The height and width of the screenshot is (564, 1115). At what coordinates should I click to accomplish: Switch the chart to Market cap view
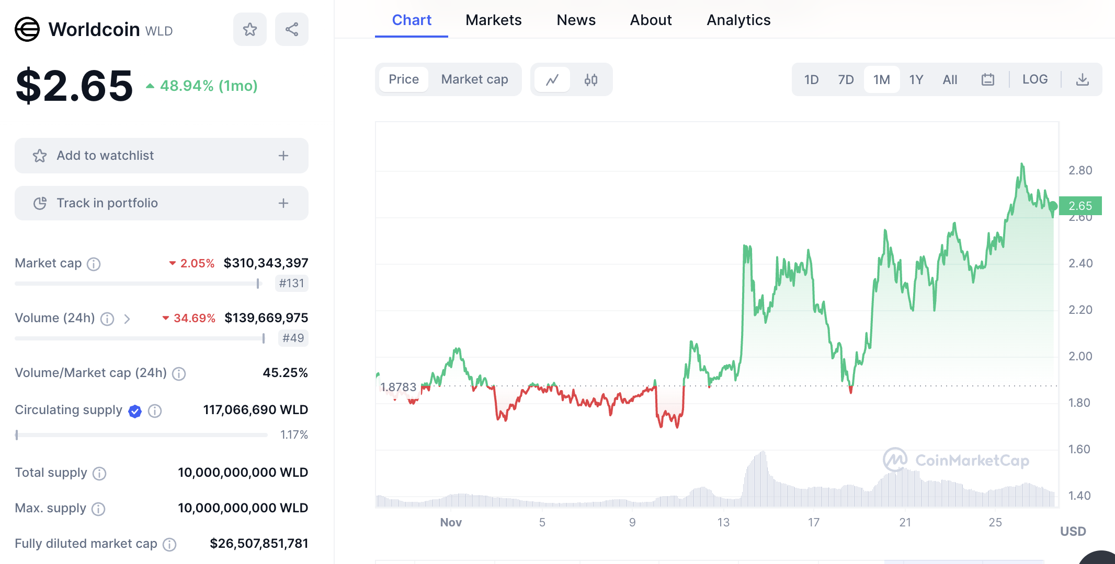[x=474, y=79]
